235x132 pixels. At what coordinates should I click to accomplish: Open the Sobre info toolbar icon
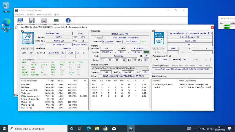tap(68, 21)
